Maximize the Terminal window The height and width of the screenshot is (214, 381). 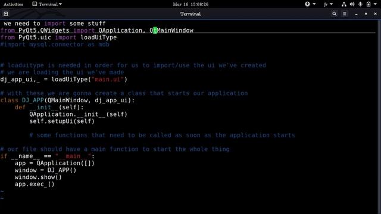coord(366,14)
